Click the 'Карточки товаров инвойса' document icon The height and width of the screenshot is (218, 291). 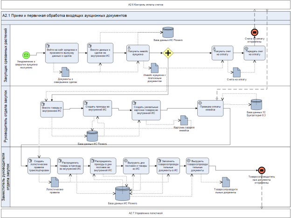[184, 120]
